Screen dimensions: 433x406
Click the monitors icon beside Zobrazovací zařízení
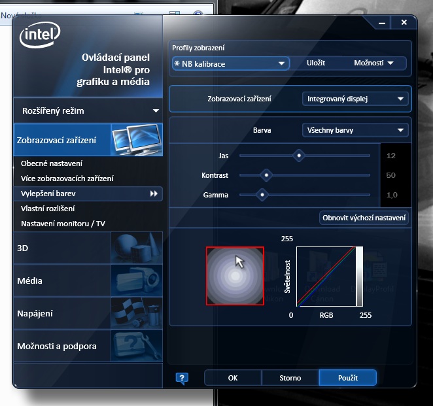[136, 140]
